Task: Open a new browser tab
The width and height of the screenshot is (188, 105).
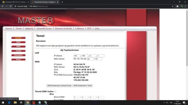Action: pyautogui.click(x=62, y=2)
